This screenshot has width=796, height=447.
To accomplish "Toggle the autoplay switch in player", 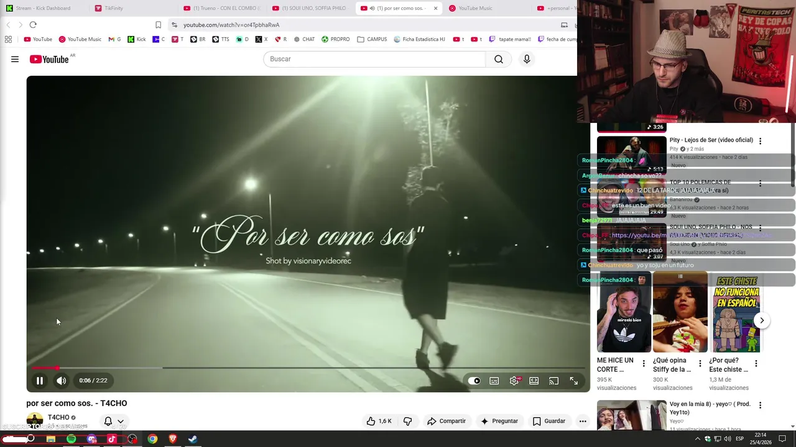I will tap(474, 381).
